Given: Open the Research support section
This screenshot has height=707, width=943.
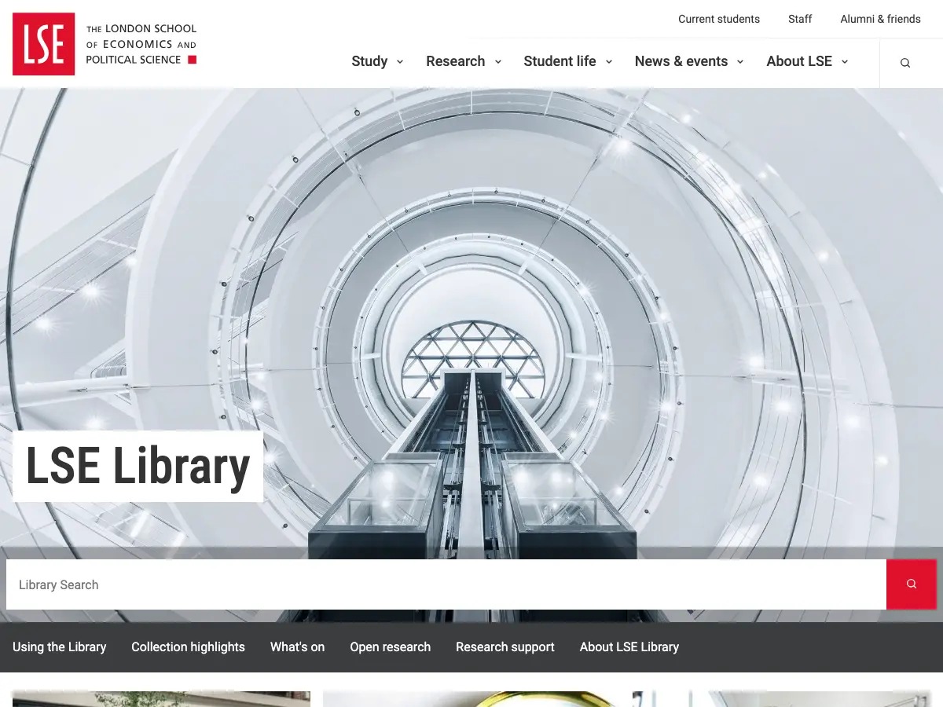Looking at the screenshot, I should tap(505, 647).
